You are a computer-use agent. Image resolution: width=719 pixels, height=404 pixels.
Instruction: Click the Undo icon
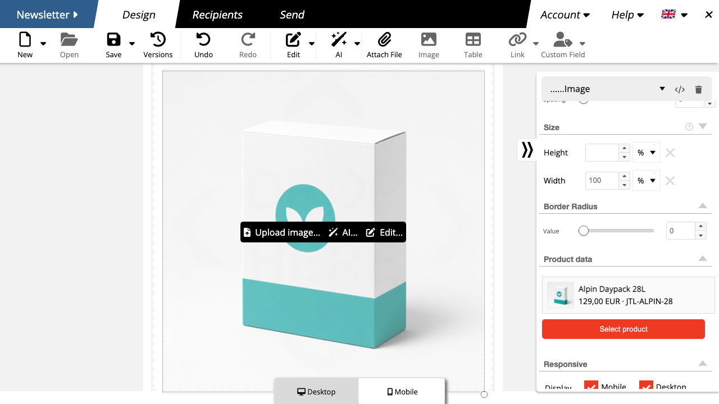pyautogui.click(x=203, y=39)
